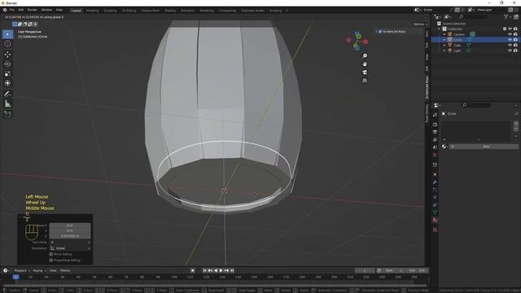Open the Output properties tab
521x293 pixels.
[x=435, y=132]
